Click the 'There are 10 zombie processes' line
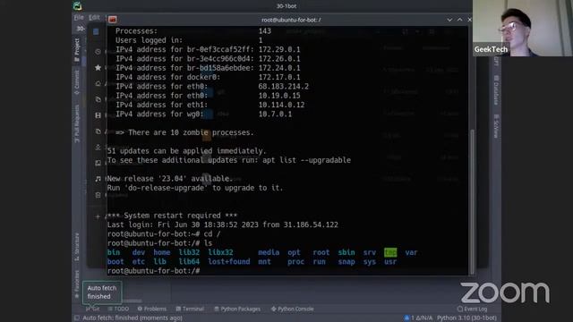Screen dimensions: 573x322 tap(184, 132)
